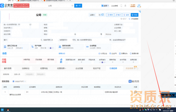This screenshot has height=112, width=176.
Task: Switch to the 知识产权 tab
Action: [97, 68]
